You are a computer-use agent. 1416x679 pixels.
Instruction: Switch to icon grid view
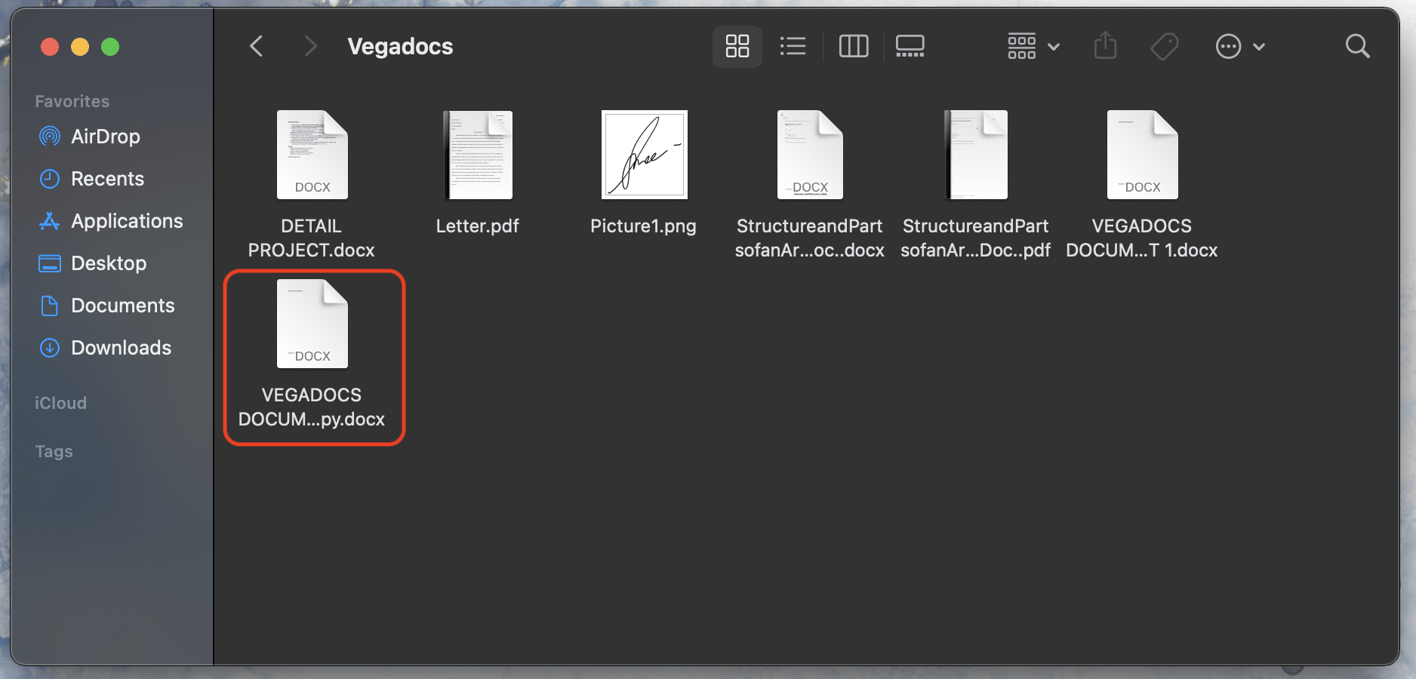click(737, 47)
